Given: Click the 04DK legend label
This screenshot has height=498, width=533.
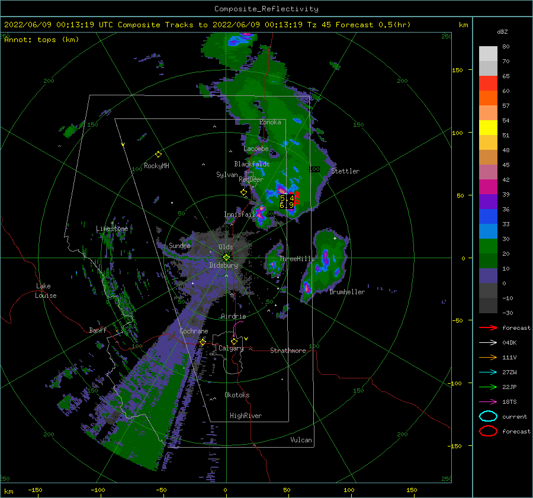Looking at the screenshot, I should (509, 343).
